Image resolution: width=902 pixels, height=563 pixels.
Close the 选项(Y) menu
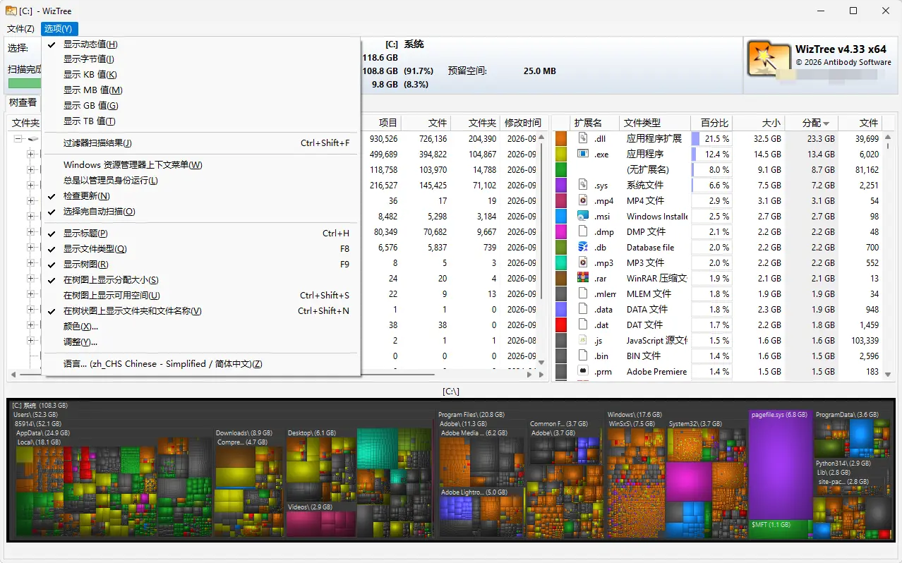58,29
